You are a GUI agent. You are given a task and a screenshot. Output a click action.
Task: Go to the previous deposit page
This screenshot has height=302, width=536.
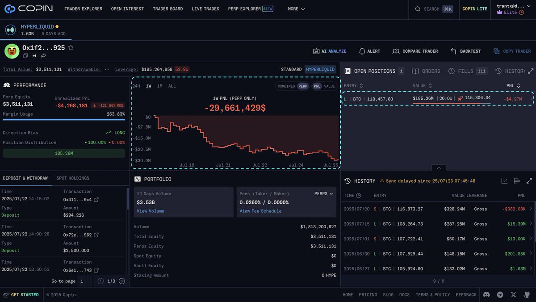[x=100, y=281]
